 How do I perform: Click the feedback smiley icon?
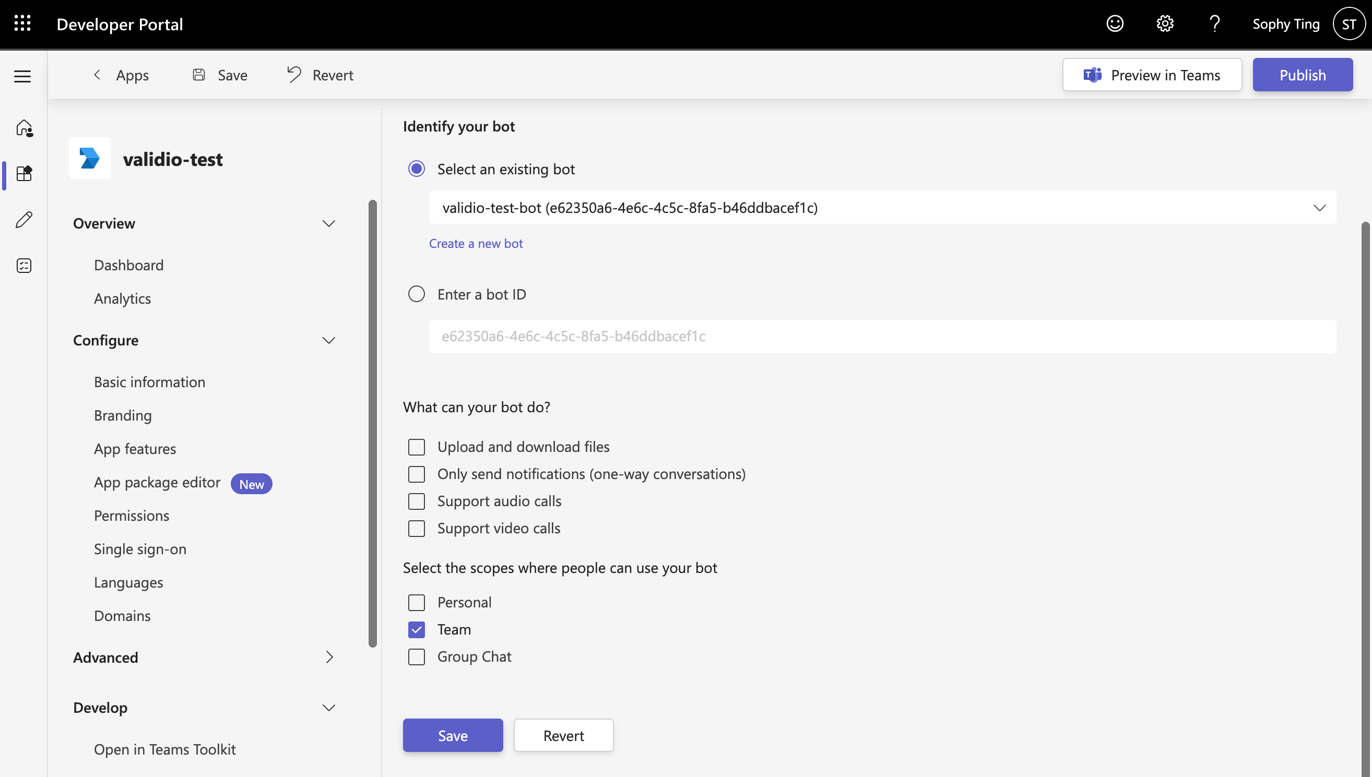tap(1115, 23)
